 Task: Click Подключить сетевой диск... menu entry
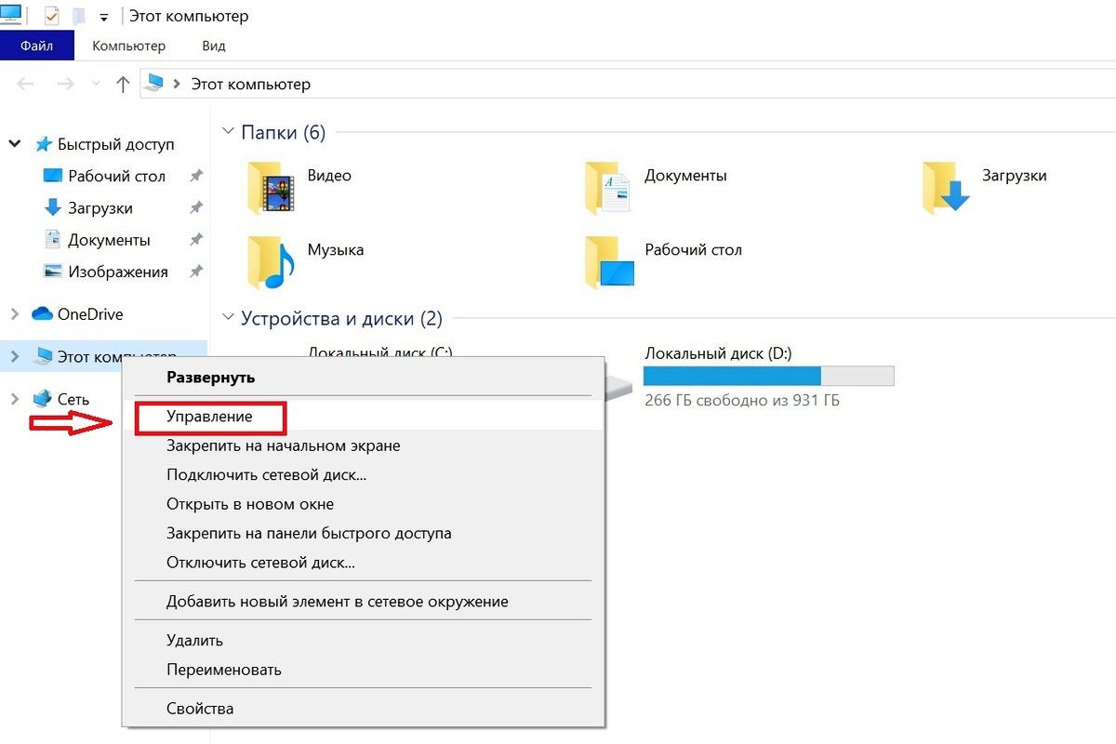266,475
